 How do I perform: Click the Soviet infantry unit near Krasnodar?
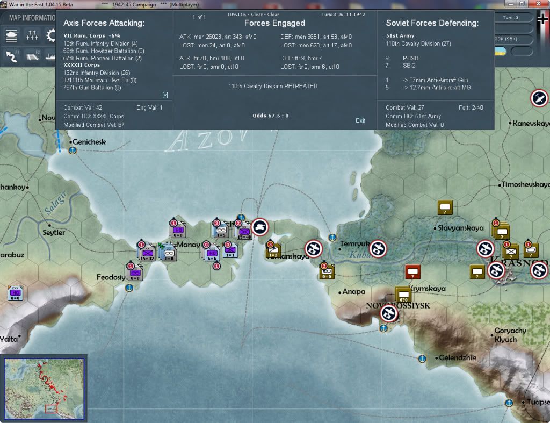click(511, 250)
